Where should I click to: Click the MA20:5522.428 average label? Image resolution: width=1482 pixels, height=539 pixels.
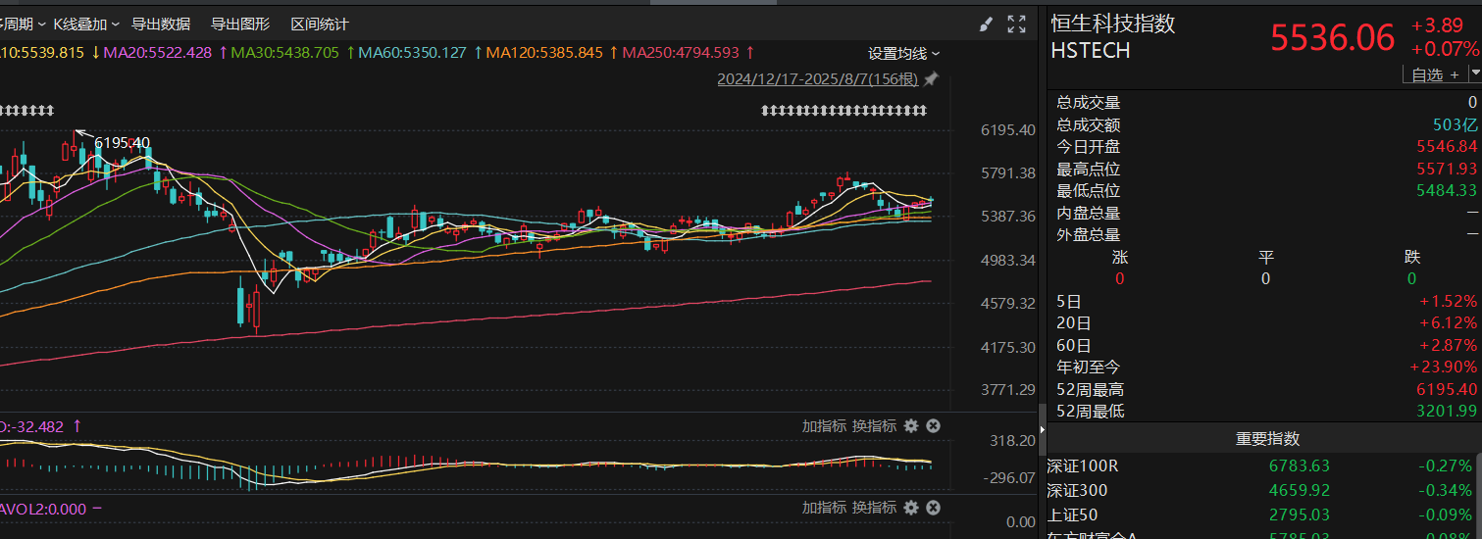point(157,52)
